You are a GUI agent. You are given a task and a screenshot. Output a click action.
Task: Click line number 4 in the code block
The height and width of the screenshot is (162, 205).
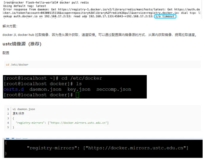click(x=8, y=123)
